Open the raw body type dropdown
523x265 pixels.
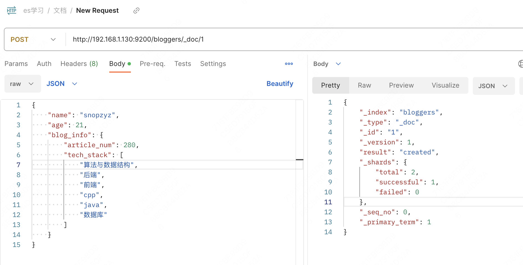[x=22, y=84]
